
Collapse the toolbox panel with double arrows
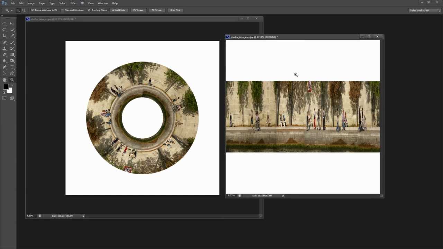[x=2, y=16]
